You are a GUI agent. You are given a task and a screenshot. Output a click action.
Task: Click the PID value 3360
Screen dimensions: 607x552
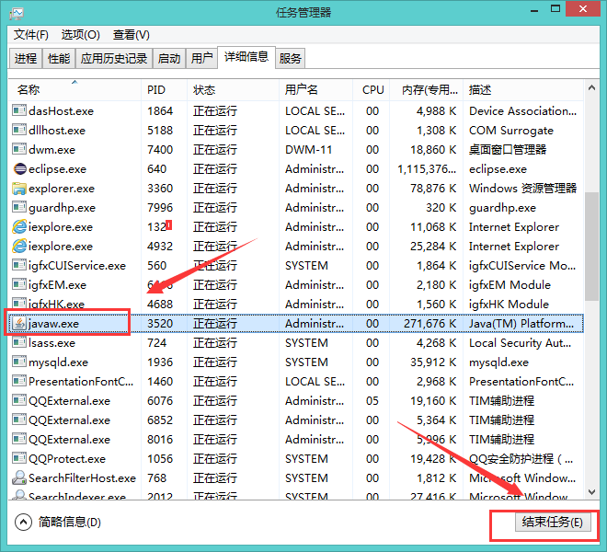[160, 189]
